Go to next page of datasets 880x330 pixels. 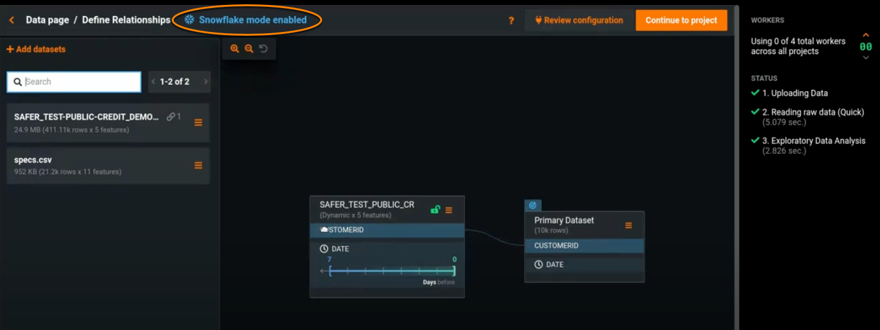[x=206, y=82]
